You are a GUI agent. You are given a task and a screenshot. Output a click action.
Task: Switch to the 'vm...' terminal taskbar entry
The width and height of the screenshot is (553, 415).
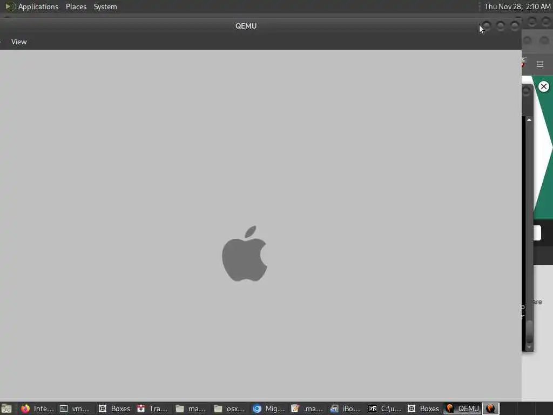[x=75, y=409]
